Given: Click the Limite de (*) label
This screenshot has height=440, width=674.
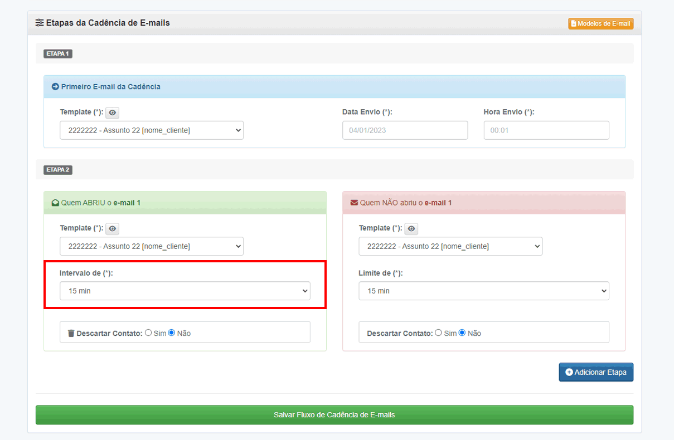Looking at the screenshot, I should 381,273.
